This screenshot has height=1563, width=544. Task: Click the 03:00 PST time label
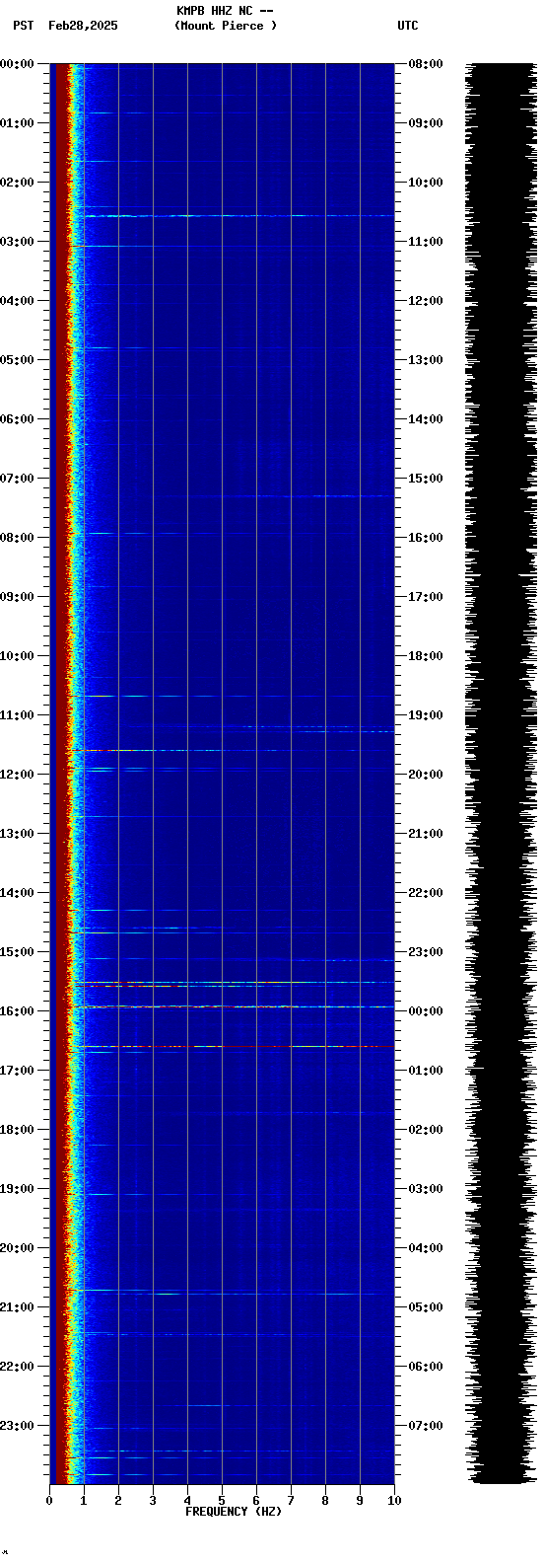pyautogui.click(x=17, y=242)
